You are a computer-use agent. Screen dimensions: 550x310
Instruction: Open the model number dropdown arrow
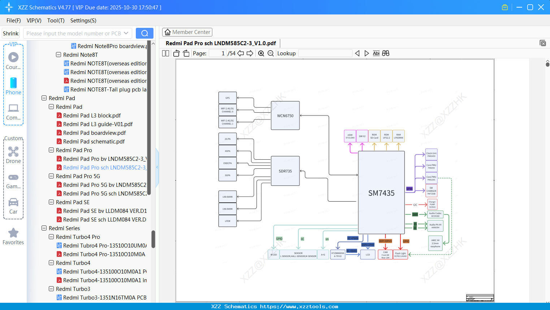click(x=126, y=33)
